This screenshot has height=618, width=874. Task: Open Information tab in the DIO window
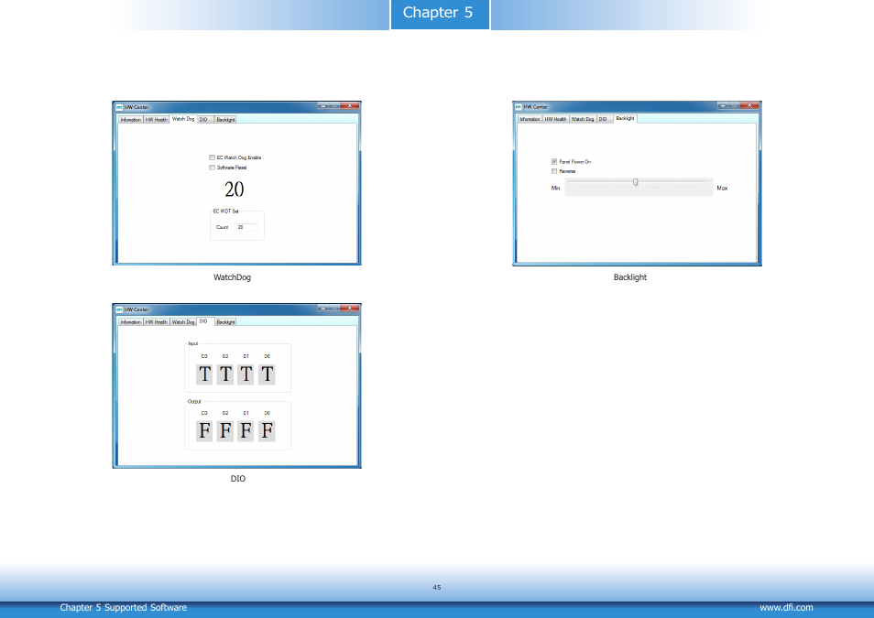tap(130, 321)
